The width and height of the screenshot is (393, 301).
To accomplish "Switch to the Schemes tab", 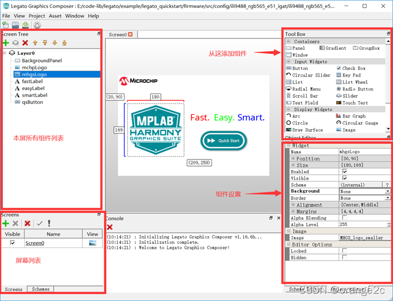I will coord(40,289).
